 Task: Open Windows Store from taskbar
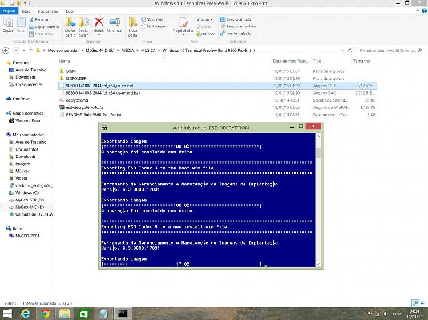[x=83, y=314]
